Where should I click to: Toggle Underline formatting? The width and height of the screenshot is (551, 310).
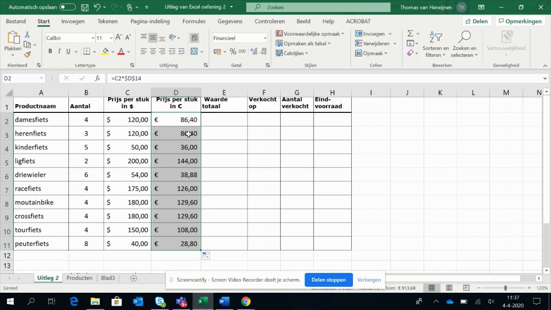(x=68, y=51)
